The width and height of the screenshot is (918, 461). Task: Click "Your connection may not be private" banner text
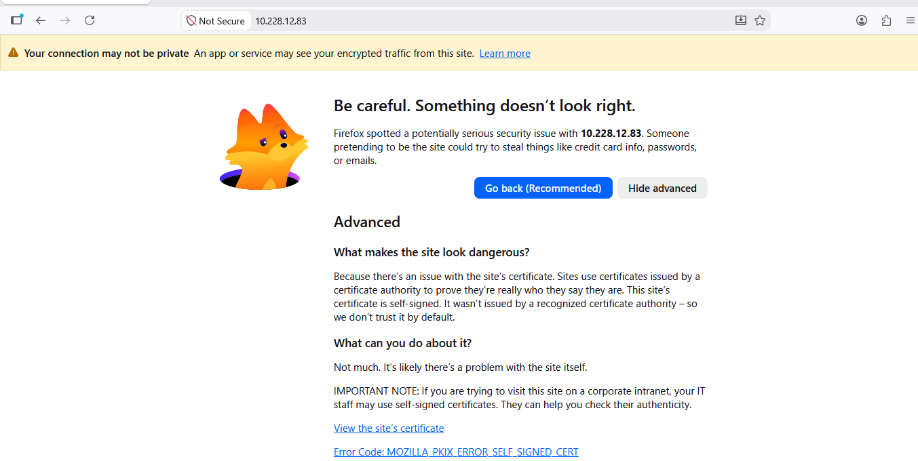point(107,54)
